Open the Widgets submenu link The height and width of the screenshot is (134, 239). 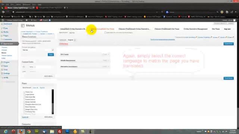pyautogui.click(x=4, y=50)
